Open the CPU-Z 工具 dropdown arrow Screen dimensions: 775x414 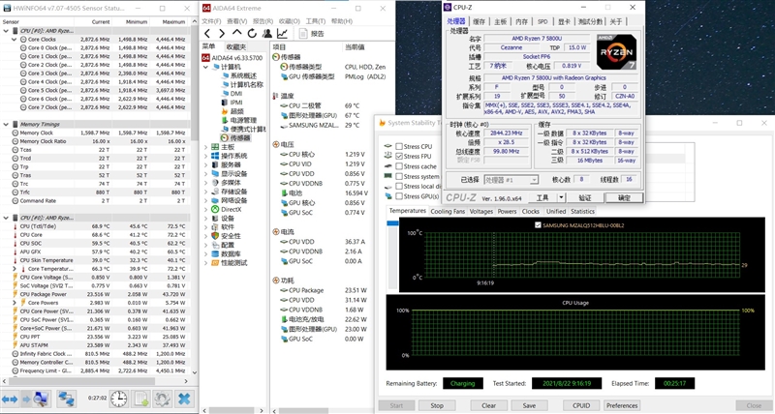pos(560,197)
